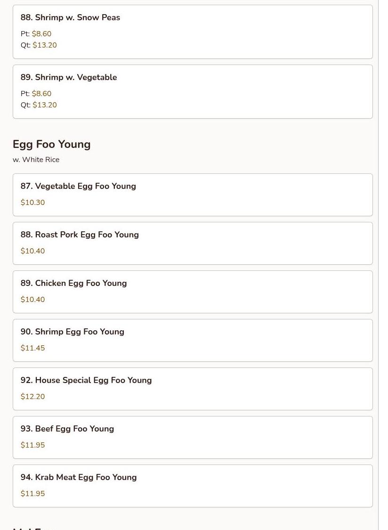Click the $10.30 price of Vegetable Egg Foo Young

point(33,203)
